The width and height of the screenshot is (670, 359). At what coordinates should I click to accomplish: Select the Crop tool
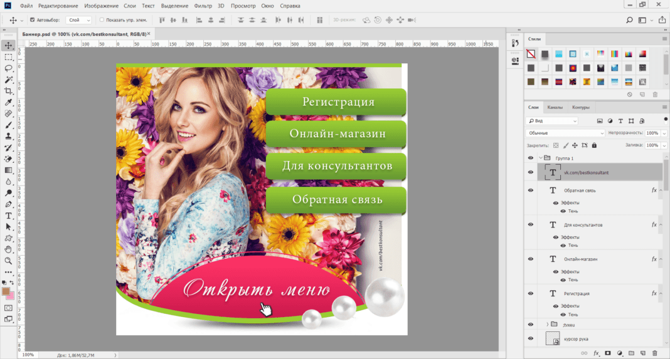point(9,91)
